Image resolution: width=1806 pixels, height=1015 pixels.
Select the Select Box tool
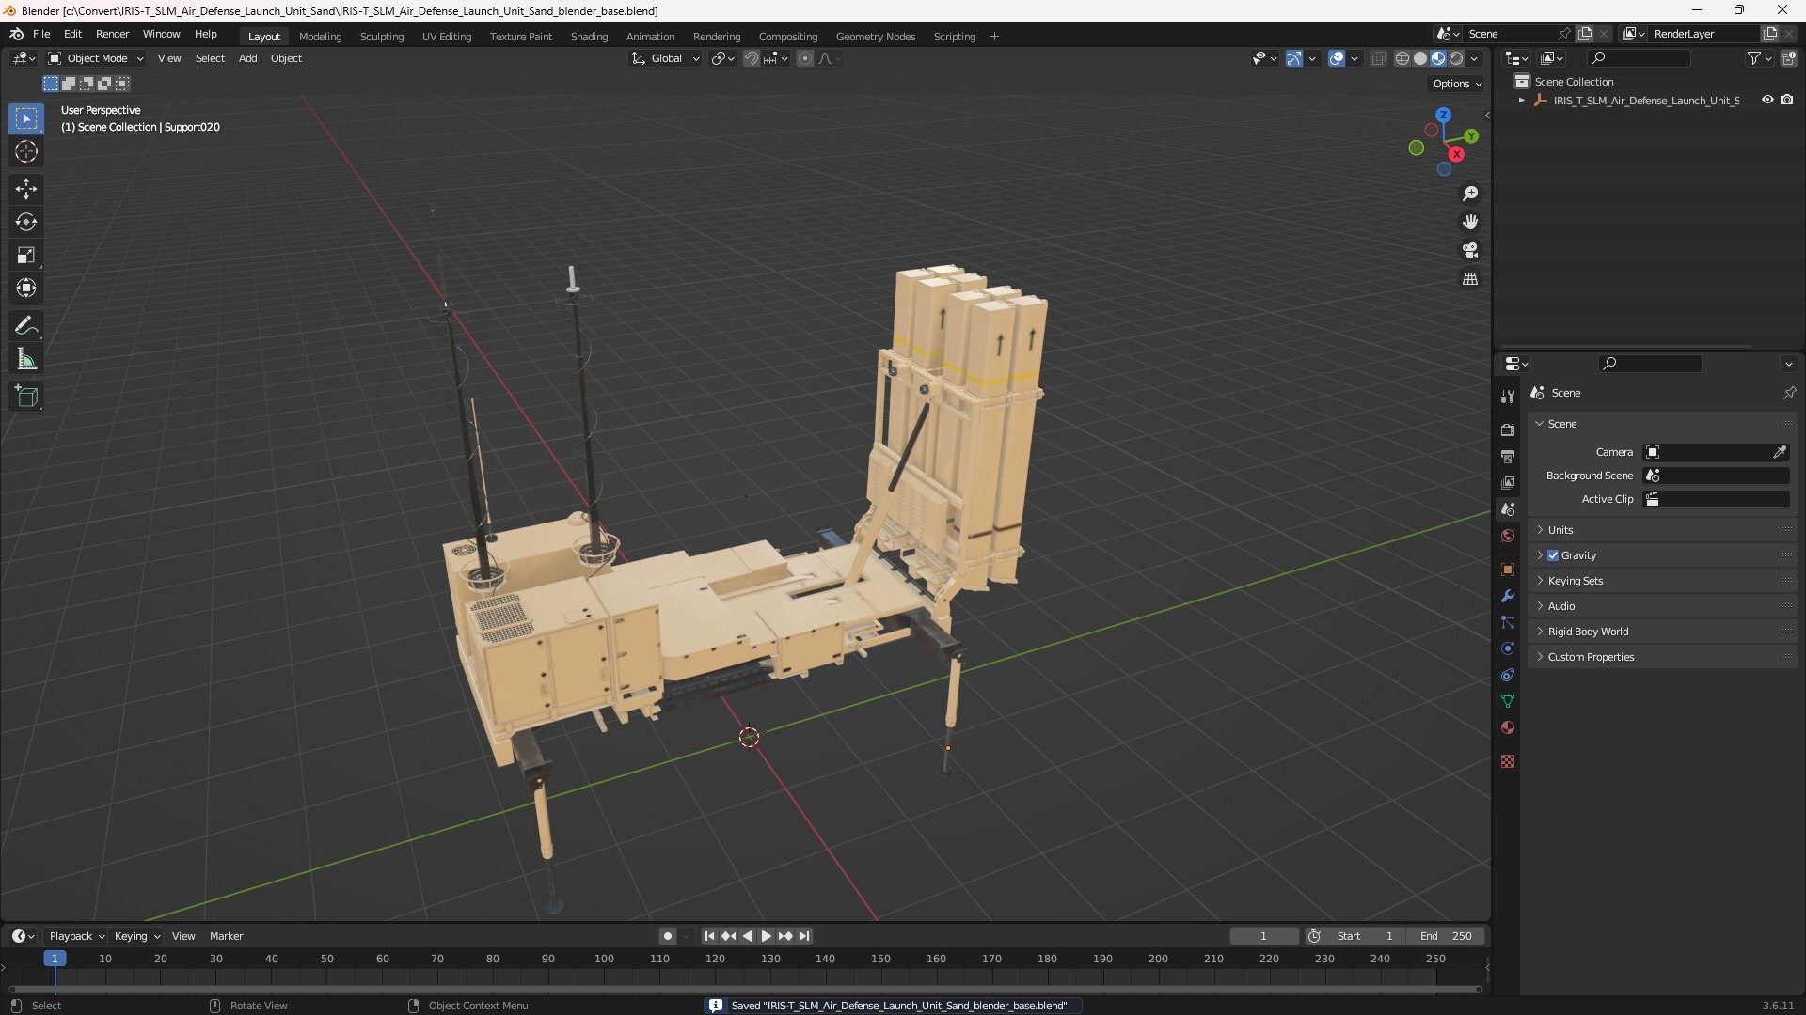pyautogui.click(x=26, y=119)
